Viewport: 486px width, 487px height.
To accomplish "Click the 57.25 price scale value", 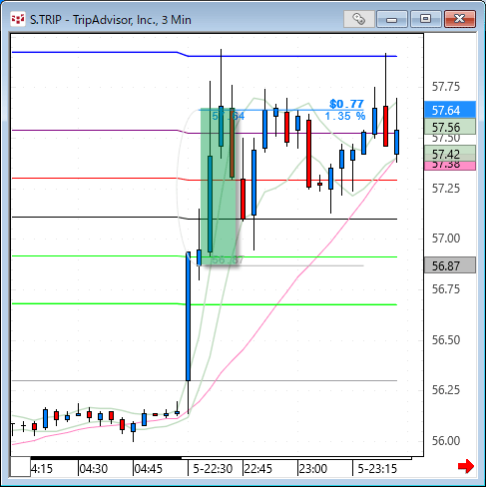I will [446, 189].
